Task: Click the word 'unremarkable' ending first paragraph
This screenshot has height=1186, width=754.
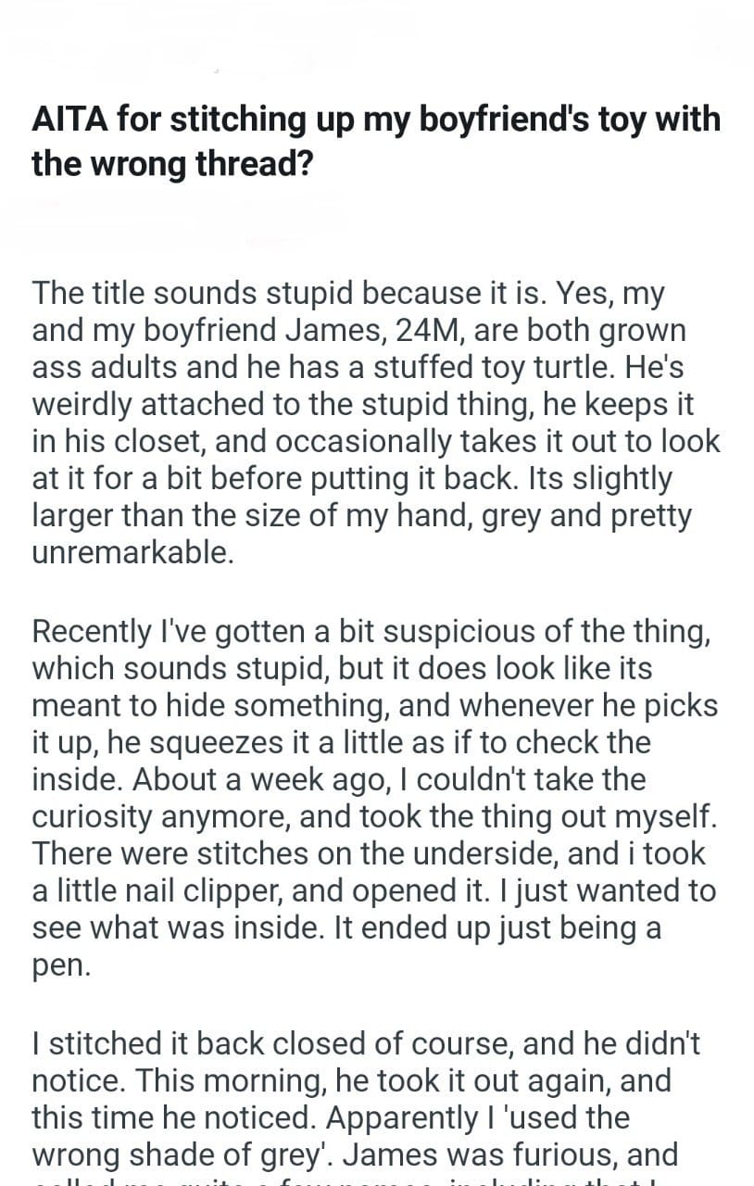Action: coord(130,553)
